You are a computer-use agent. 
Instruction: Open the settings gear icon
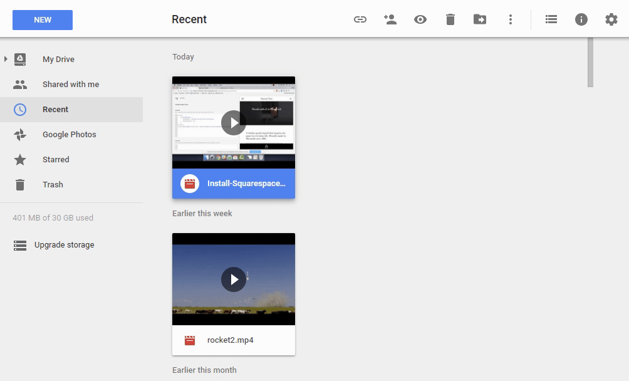611,19
